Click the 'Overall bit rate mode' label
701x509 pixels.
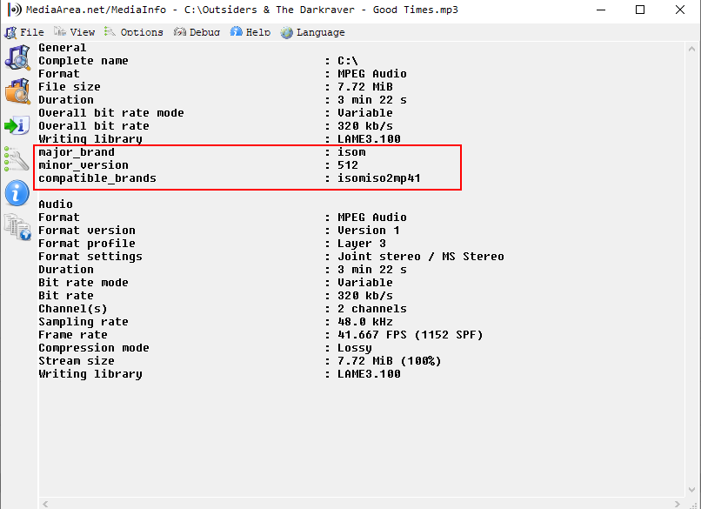pyautogui.click(x=110, y=113)
